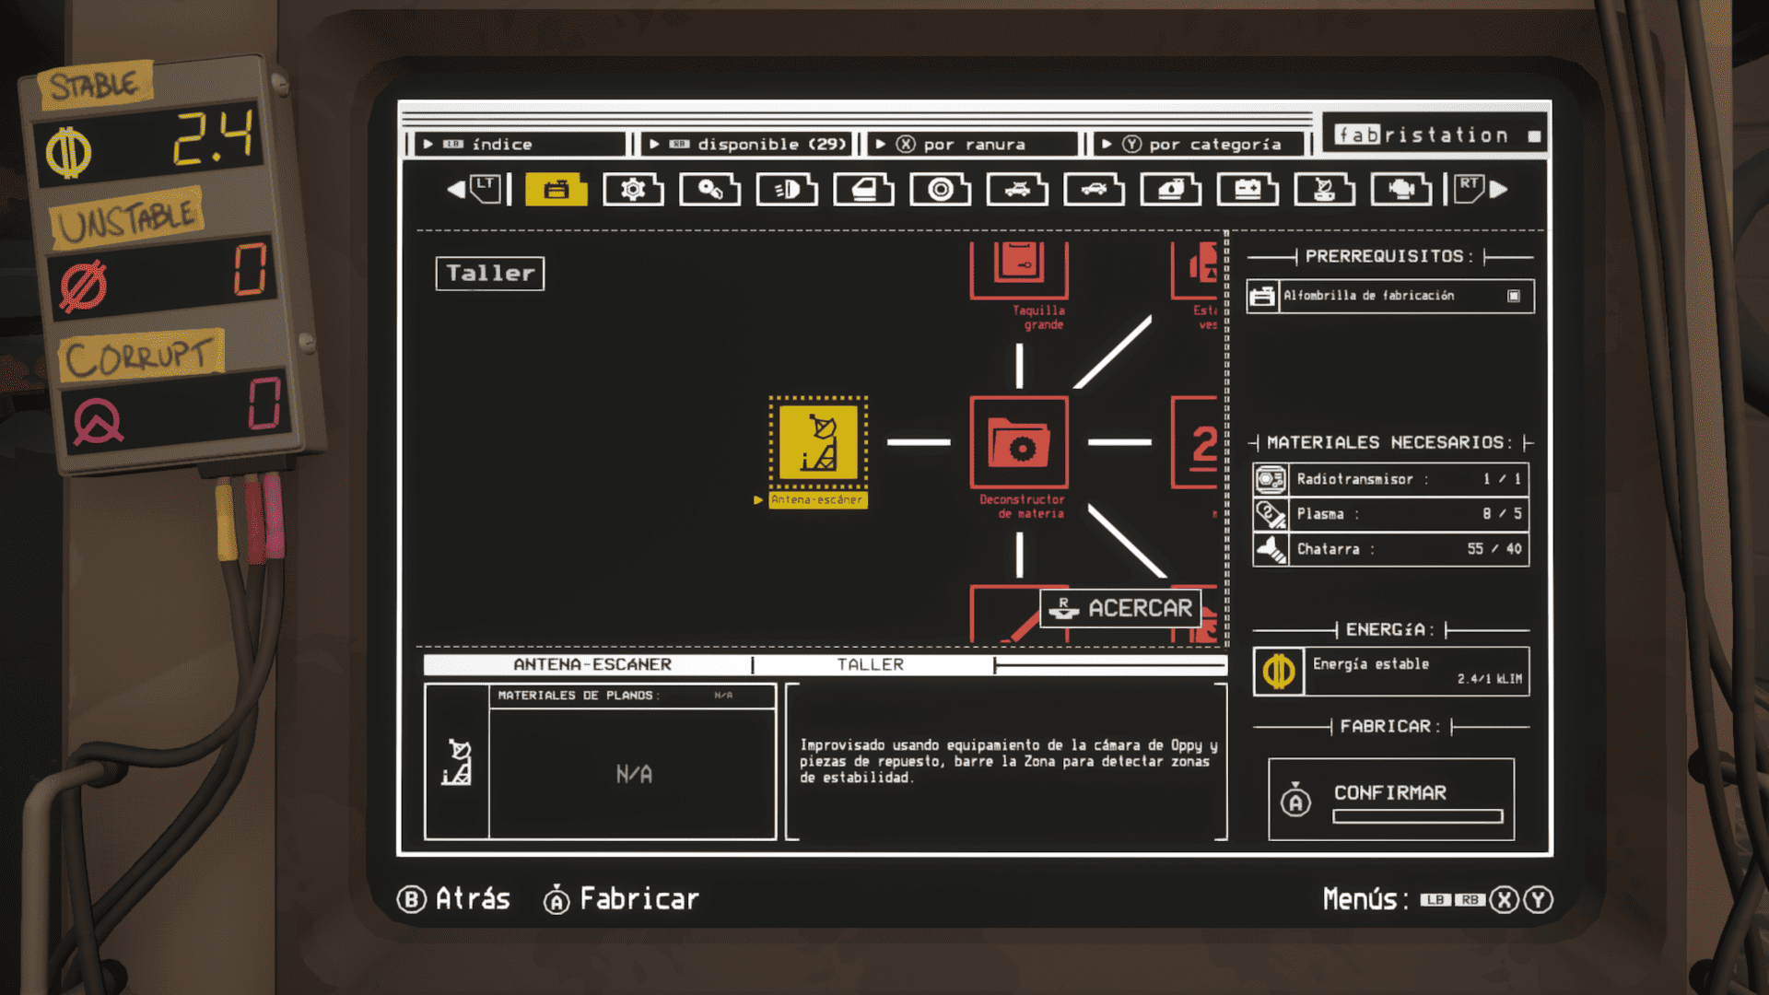Image resolution: width=1769 pixels, height=995 pixels.
Task: Expand the disponible (29) list
Action: click(746, 145)
